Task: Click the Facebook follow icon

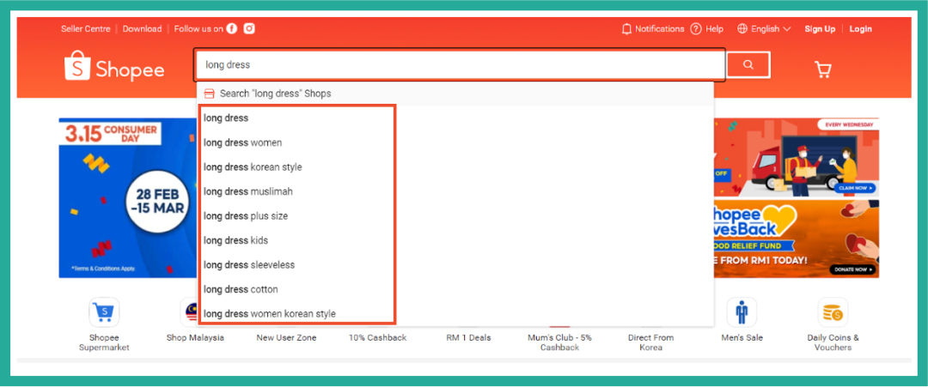Action: (x=232, y=28)
